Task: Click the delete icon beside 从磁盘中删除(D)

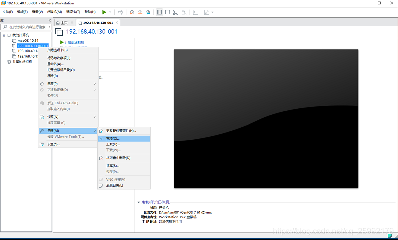Action: [101, 158]
